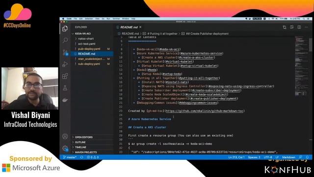Click the editor minimap

coord(302,66)
